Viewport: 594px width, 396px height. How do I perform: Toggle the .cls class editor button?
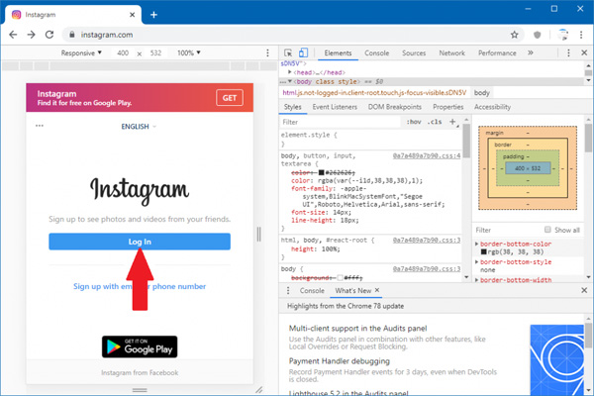[x=435, y=122]
